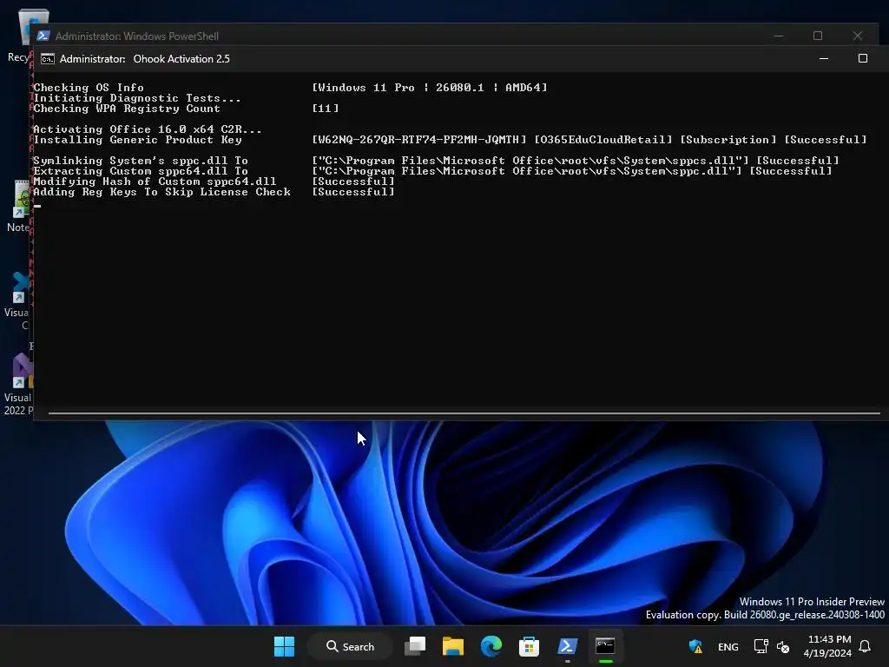Click the "Checking OS Info" line
The image size is (889, 667).
click(x=89, y=88)
